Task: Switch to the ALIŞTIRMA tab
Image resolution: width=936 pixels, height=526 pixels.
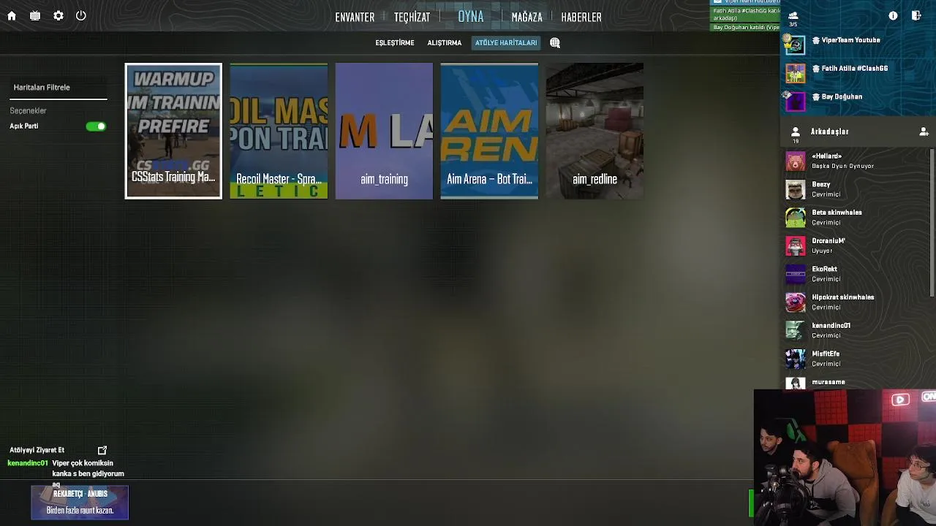Action: pos(445,43)
